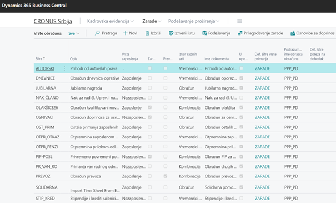Select the PR_VAN_RO code cell
Image resolution: width=336 pixels, height=203 pixels.
click(47, 166)
